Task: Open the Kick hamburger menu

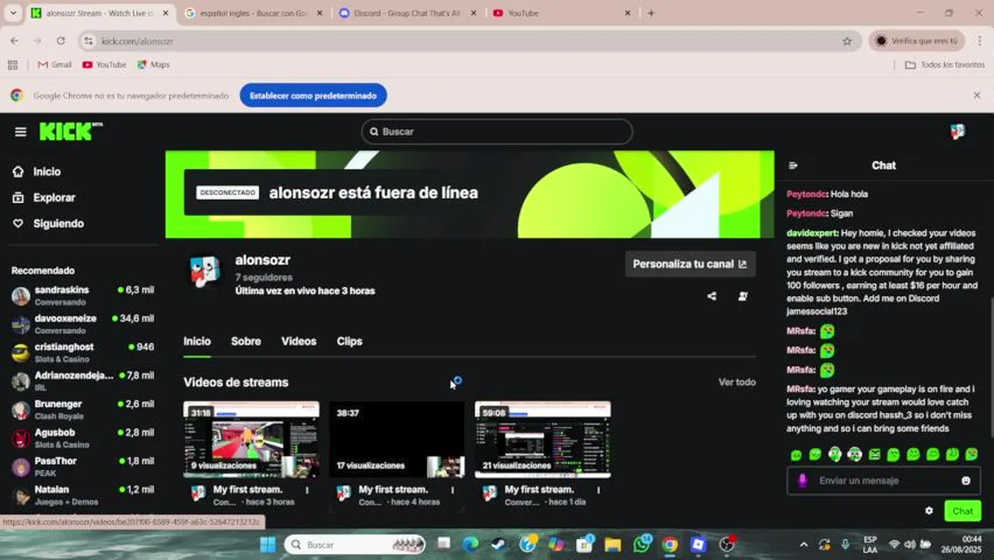Action: coord(21,131)
